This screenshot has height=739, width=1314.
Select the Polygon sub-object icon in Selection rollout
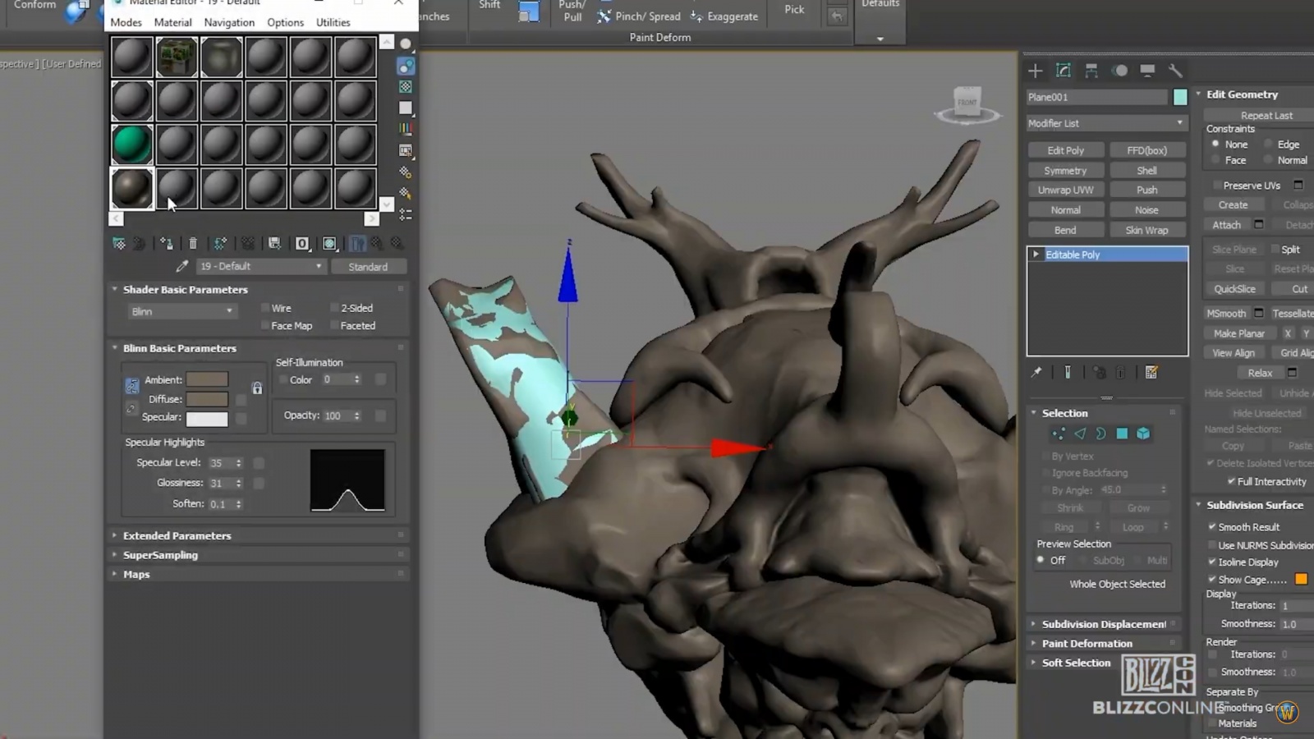tap(1121, 434)
